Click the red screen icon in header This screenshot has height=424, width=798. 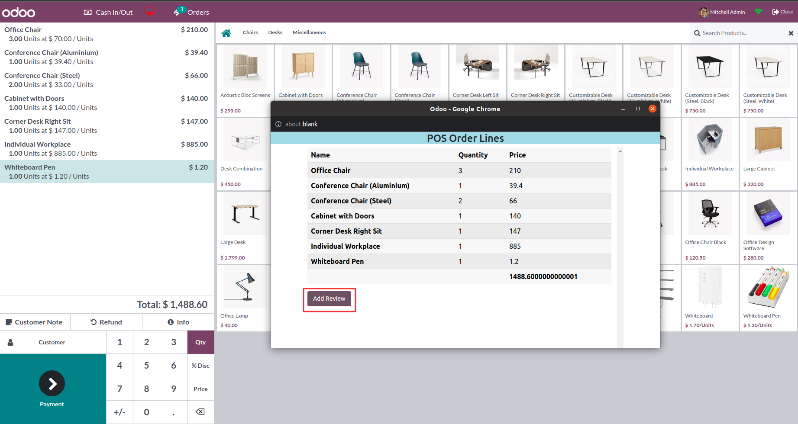150,12
